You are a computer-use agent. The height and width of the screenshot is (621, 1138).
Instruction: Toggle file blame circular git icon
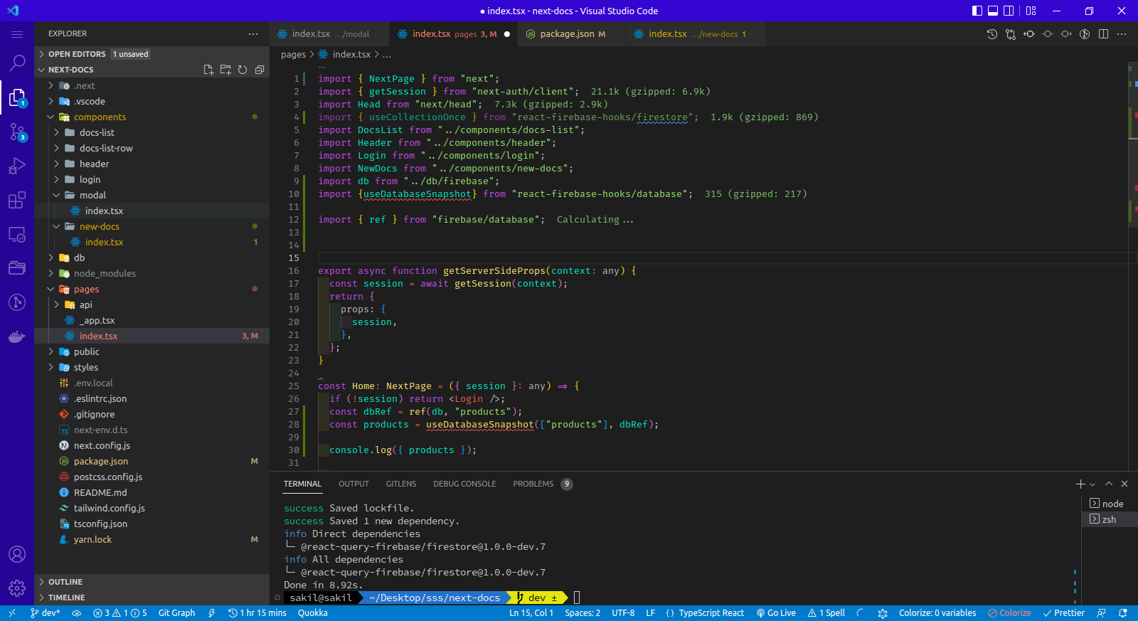click(1085, 34)
